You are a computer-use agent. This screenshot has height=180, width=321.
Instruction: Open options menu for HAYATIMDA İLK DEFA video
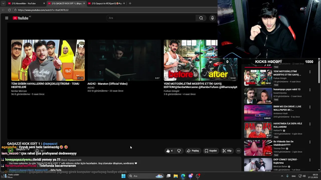(310, 124)
